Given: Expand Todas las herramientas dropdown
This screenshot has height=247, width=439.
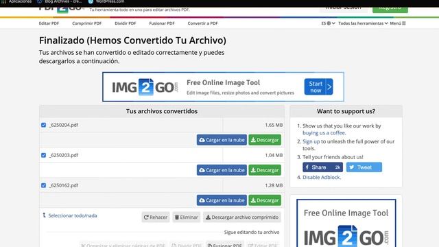Looking at the screenshot, I should tap(363, 23).
